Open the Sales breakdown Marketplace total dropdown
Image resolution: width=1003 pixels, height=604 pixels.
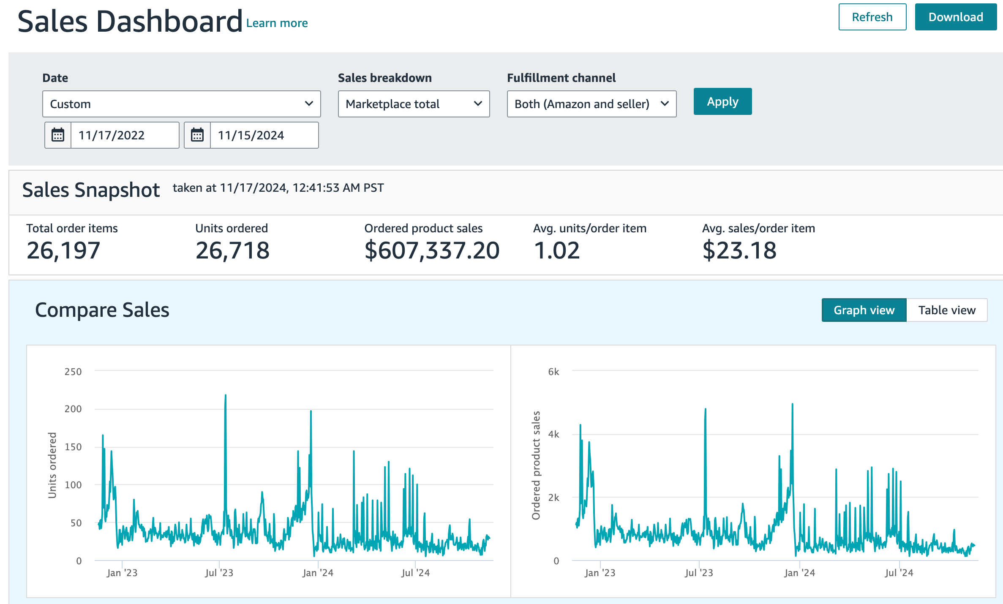tap(414, 104)
